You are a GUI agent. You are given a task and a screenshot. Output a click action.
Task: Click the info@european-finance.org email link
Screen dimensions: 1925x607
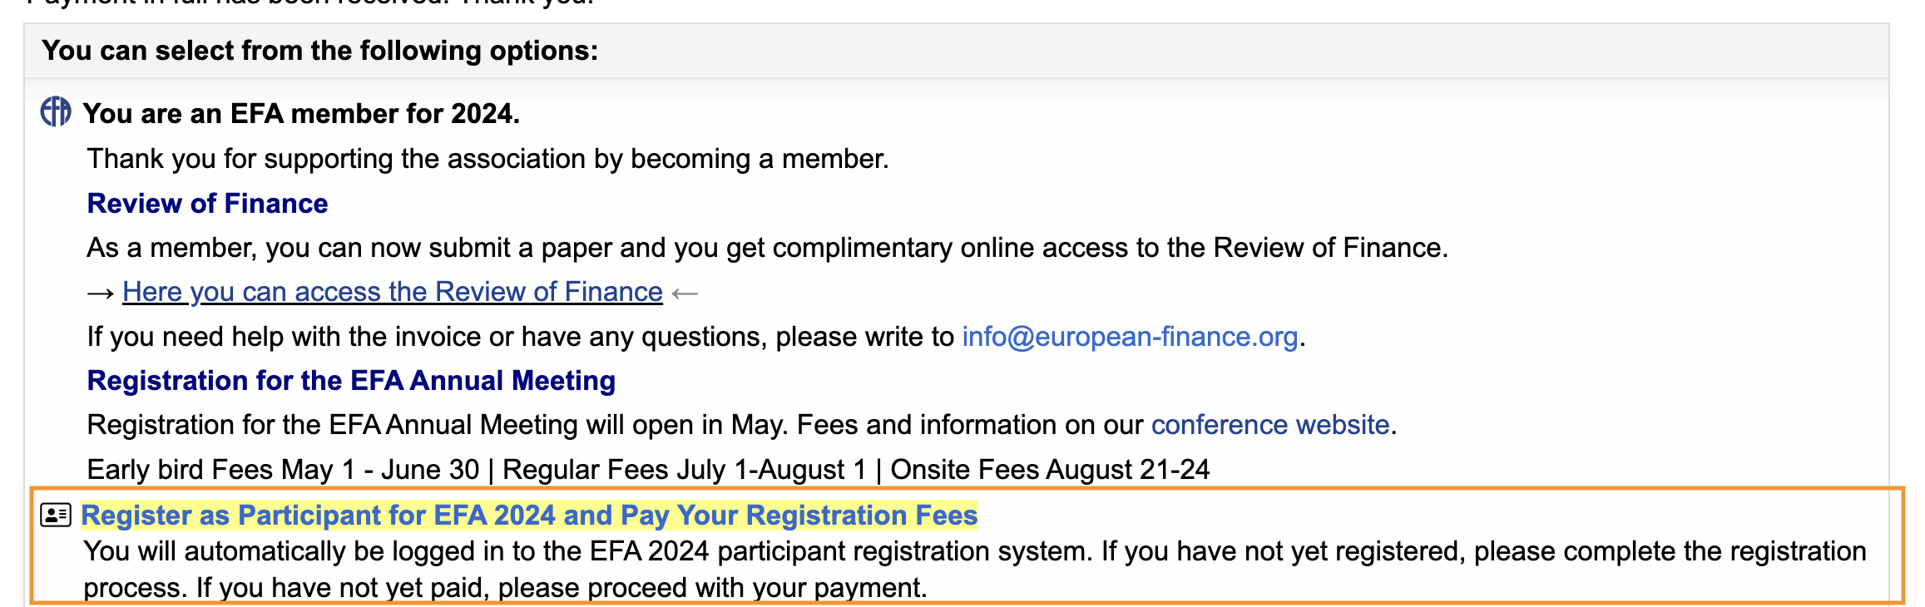[1130, 337]
